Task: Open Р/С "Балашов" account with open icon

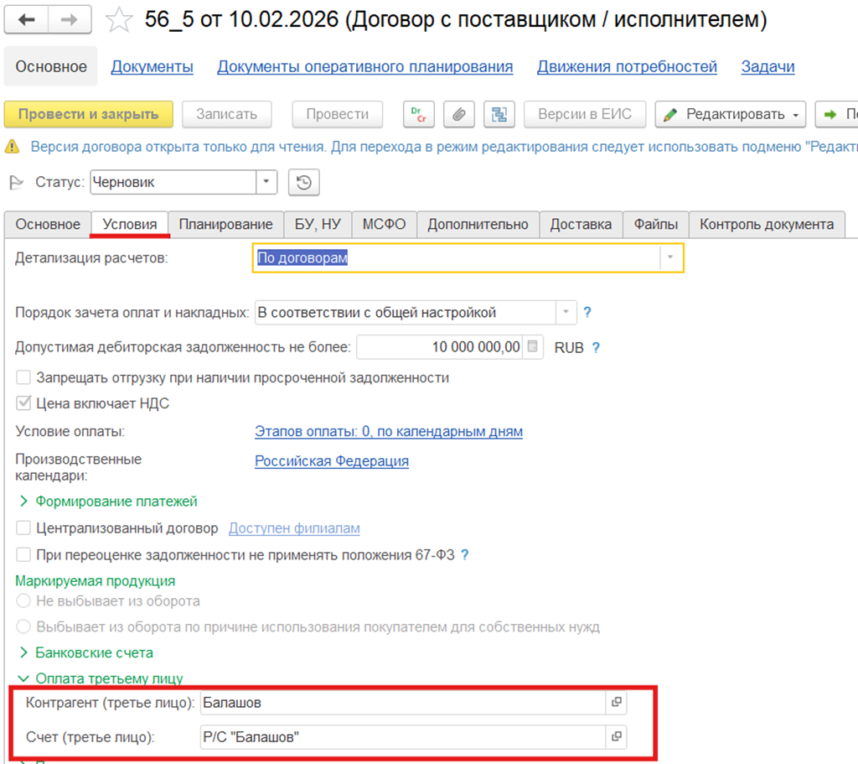Action: pyautogui.click(x=616, y=736)
